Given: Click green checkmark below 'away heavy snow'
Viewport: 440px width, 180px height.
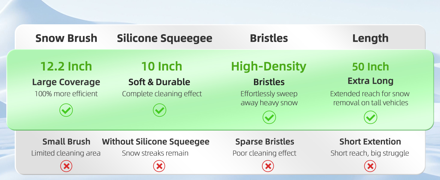Looking at the screenshot, I should pos(269,117).
